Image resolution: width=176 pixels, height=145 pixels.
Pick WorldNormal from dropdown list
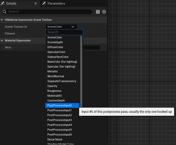[x=56, y=76]
